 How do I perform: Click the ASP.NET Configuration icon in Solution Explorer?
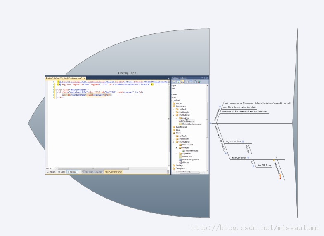pos(199,82)
